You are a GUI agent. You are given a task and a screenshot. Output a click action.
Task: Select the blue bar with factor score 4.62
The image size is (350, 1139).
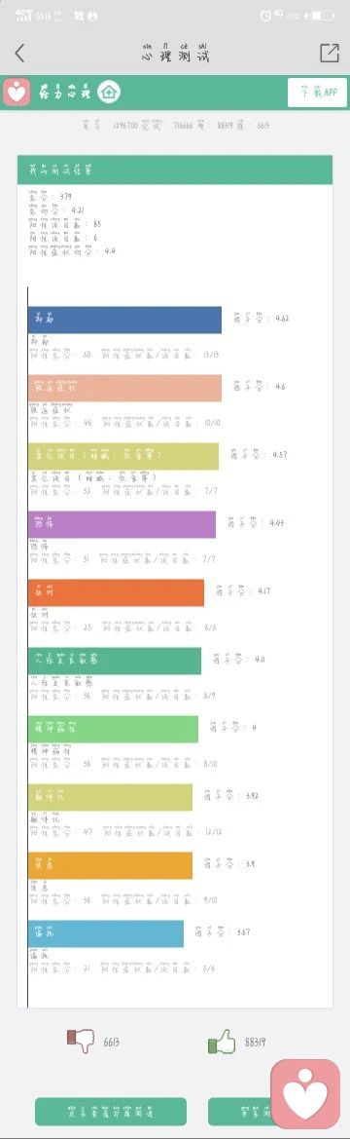pos(124,321)
